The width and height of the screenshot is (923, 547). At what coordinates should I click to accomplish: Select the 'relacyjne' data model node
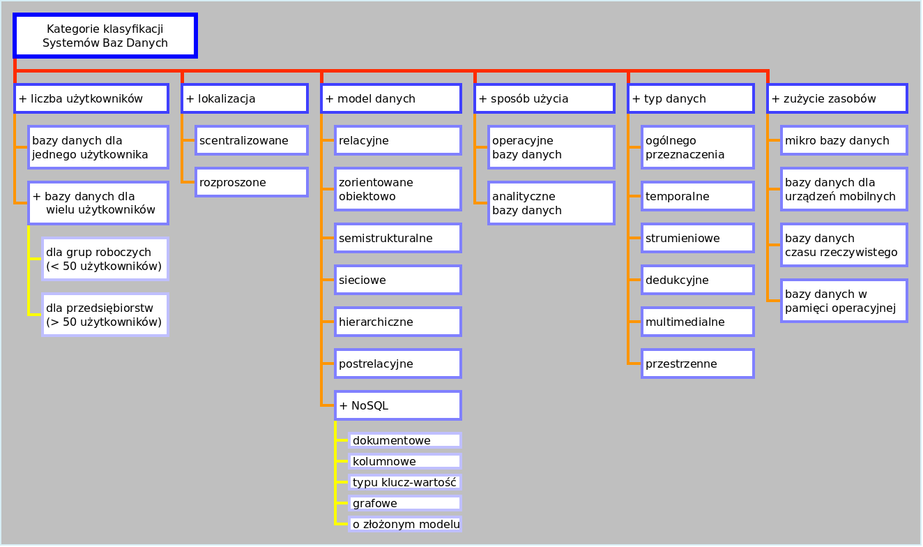(x=398, y=140)
